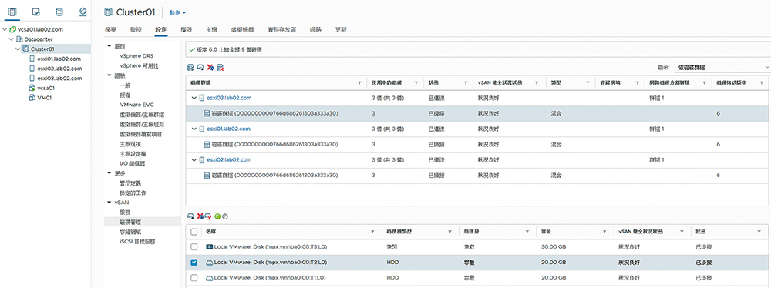
Task: Open the Networking inventory view icon
Action: point(82,12)
